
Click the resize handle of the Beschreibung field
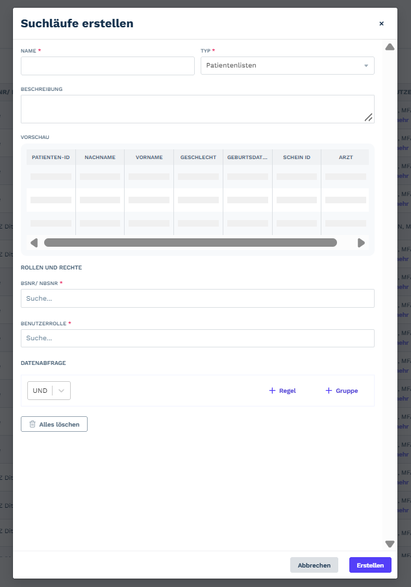click(x=368, y=118)
